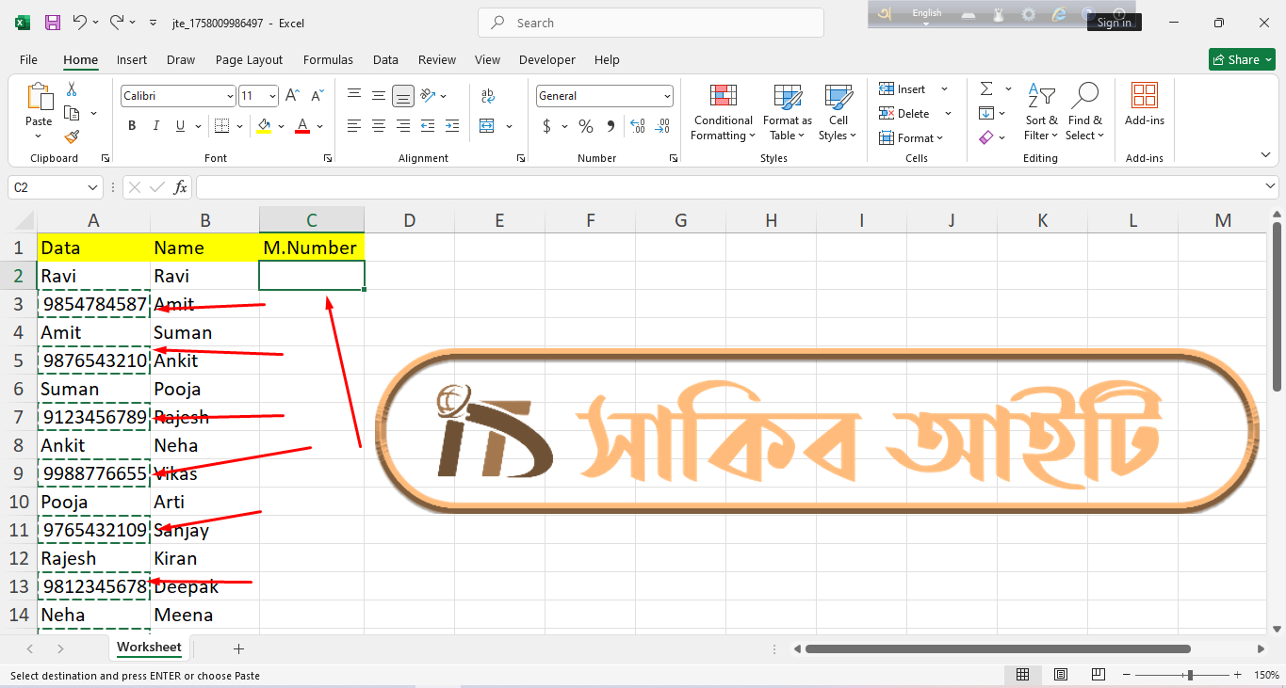Click the green Share button

1242,59
